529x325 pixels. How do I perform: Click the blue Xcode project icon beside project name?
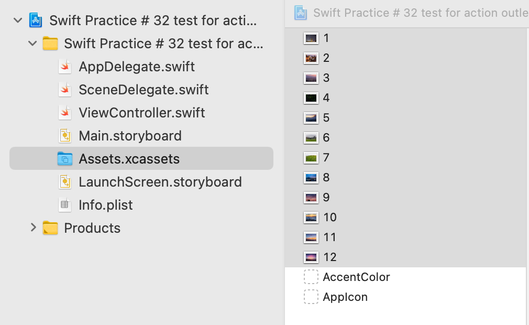pyautogui.click(x=35, y=20)
